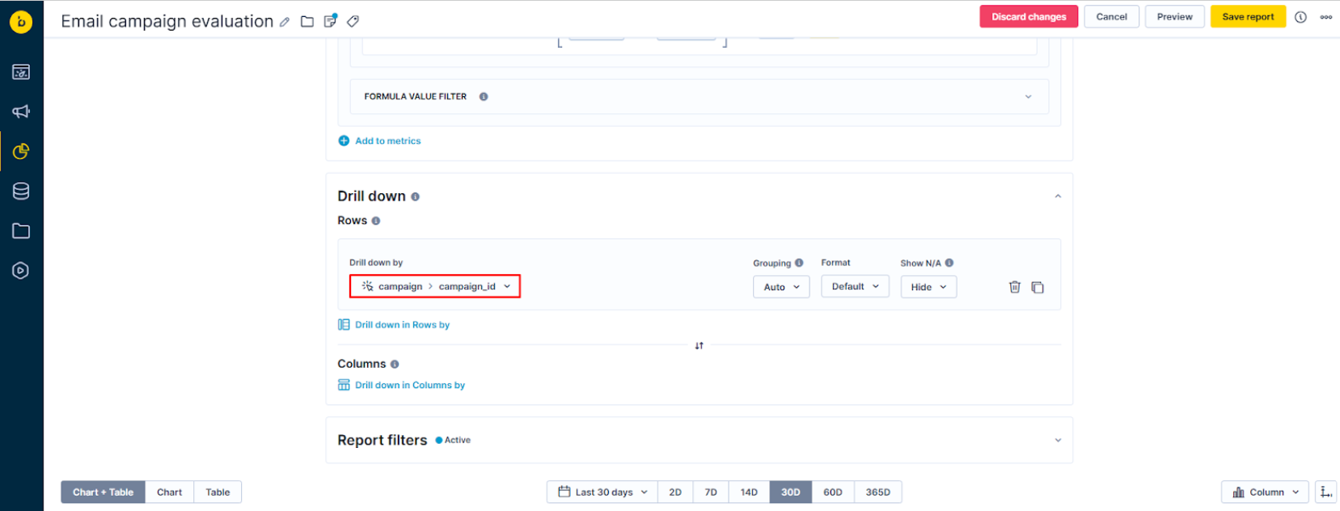This screenshot has height=511, width=1340.
Task: Open the Campaigns megaphone icon in sidebar
Action: pyautogui.click(x=21, y=112)
